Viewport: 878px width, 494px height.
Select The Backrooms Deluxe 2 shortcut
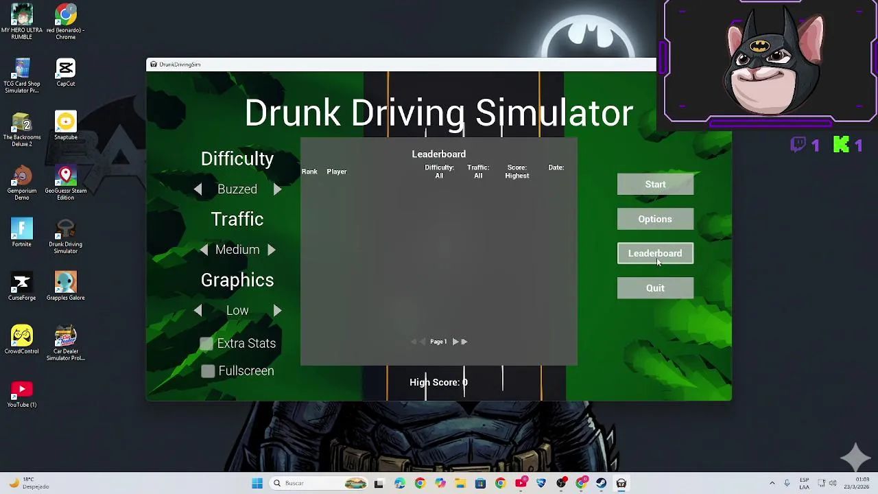pos(21,130)
